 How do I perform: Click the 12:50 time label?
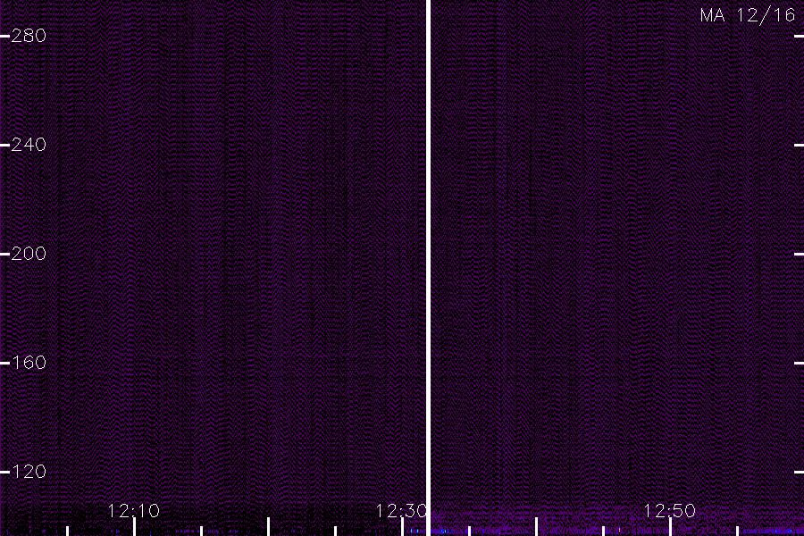pyautogui.click(x=669, y=511)
